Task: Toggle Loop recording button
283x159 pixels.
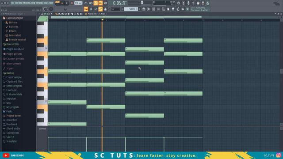Action: pyautogui.click(x=105, y=3)
